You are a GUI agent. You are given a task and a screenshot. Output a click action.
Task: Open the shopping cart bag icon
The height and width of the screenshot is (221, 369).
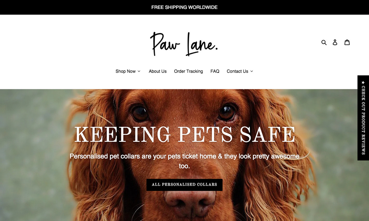click(x=347, y=42)
